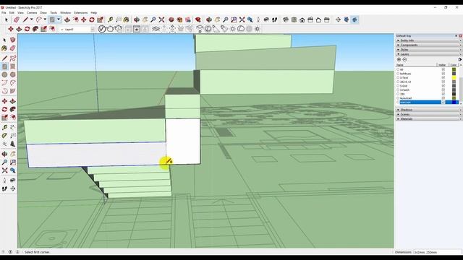Viewport: 463px width, 260px height.
Task: Toggle visibility of S-Text layer
Action: click(443, 77)
